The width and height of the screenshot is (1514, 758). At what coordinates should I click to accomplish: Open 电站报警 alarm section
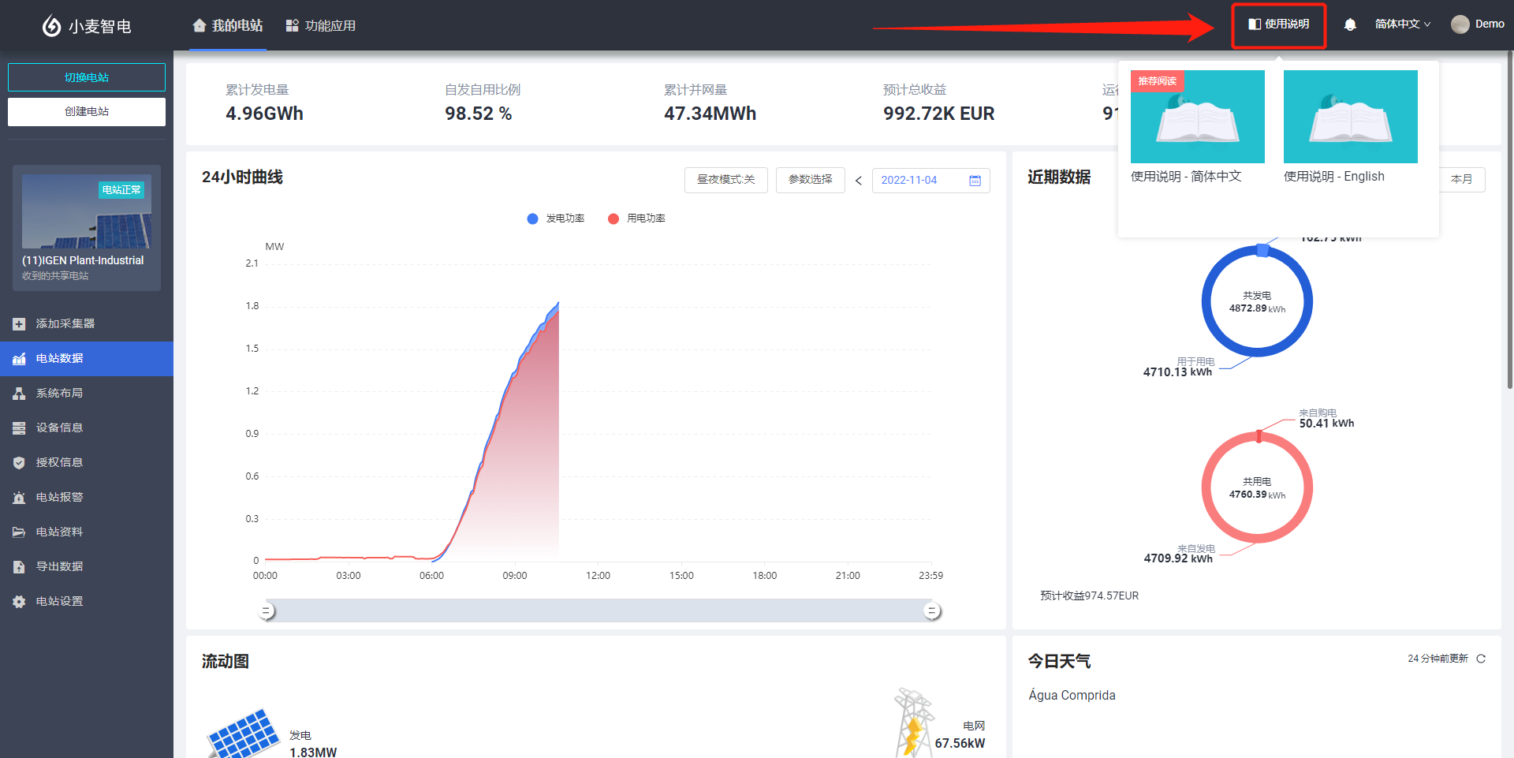coord(59,497)
